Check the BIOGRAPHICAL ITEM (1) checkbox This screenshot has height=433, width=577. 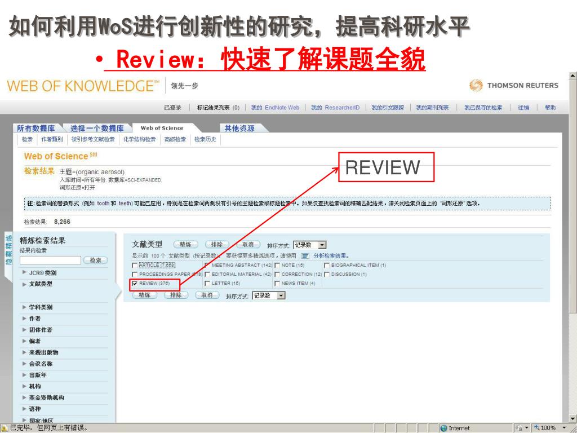click(327, 266)
